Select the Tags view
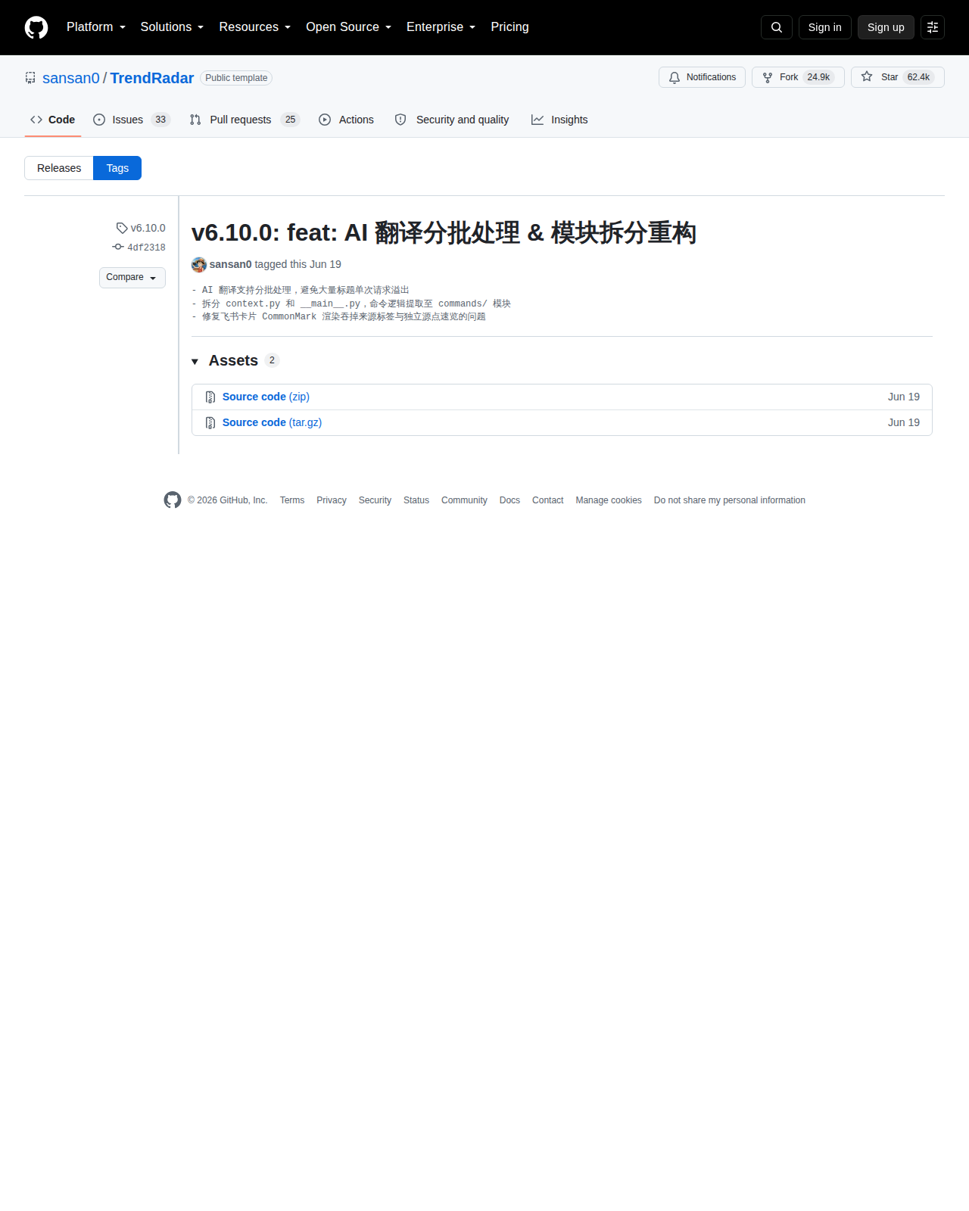The height and width of the screenshot is (1211, 969). click(x=117, y=168)
